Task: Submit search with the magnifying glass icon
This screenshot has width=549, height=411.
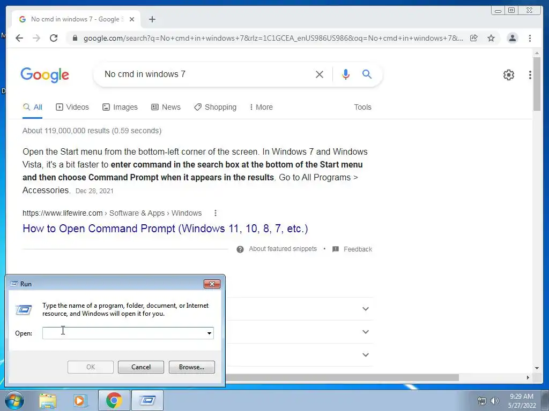Action: pos(367,74)
